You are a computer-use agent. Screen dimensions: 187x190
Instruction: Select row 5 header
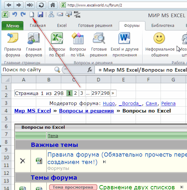[x=6, y=118]
